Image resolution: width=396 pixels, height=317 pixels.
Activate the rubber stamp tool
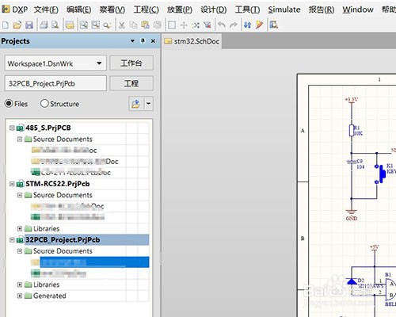[x=158, y=25]
